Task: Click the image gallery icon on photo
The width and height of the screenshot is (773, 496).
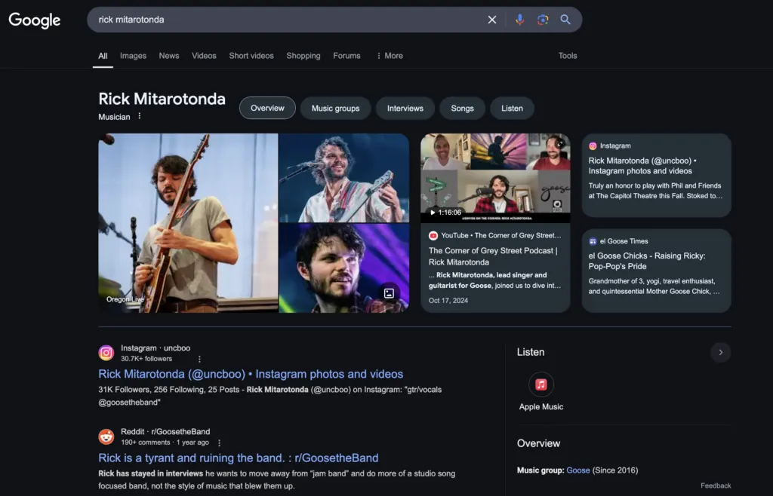Action: (389, 293)
